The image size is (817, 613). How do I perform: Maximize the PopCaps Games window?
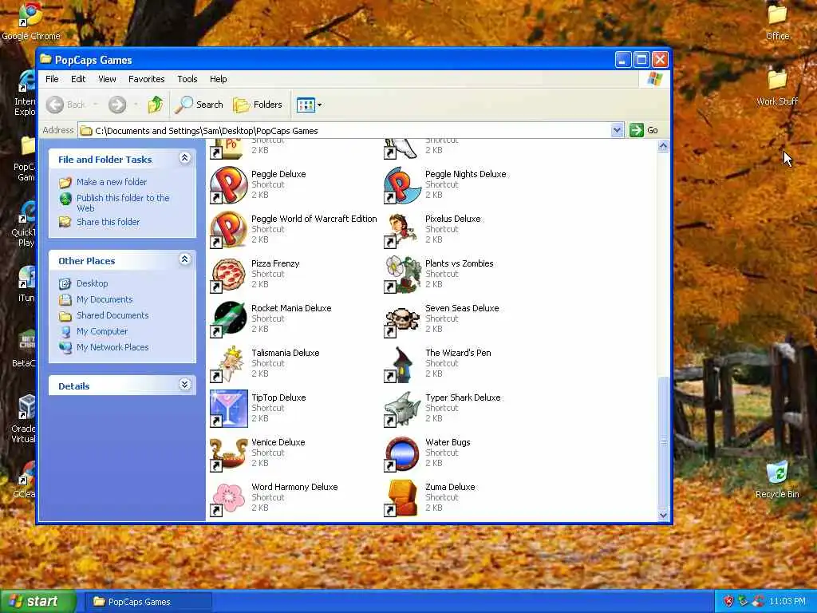coord(641,60)
